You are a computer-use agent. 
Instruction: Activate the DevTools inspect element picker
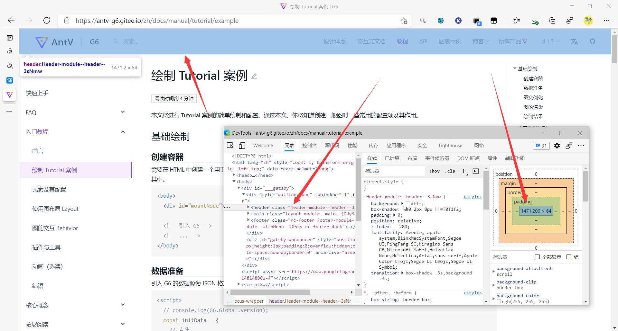(230, 146)
